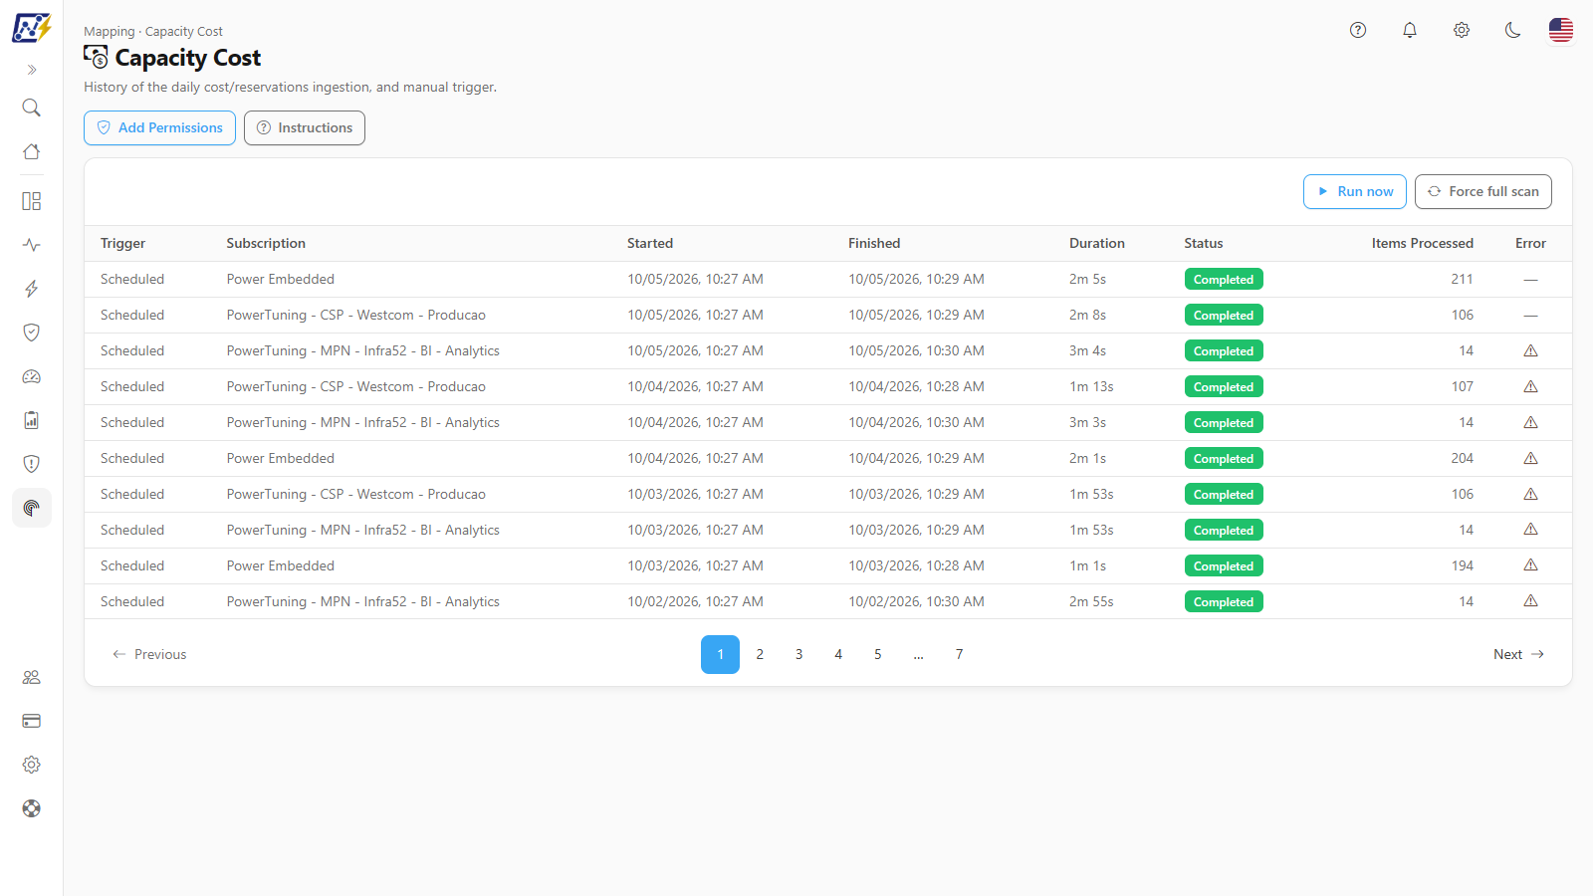Open the dashboard layout icon in the sidebar
This screenshot has width=1593, height=896.
click(32, 201)
